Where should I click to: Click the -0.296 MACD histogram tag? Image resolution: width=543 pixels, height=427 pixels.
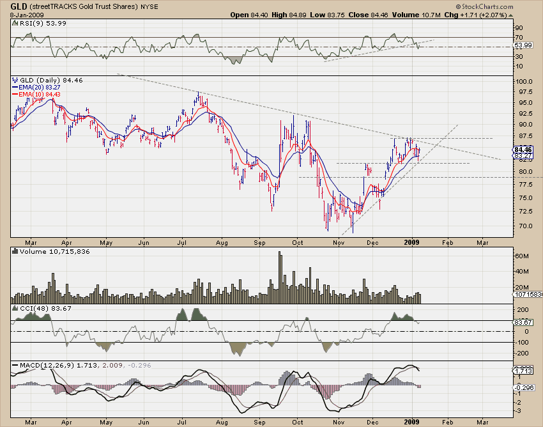(523, 387)
